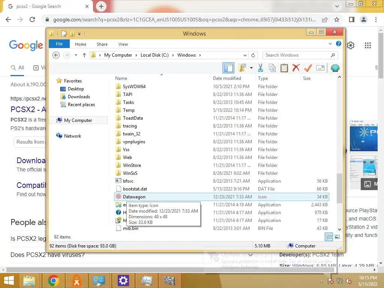Select Downloads under Favorites

[79, 96]
